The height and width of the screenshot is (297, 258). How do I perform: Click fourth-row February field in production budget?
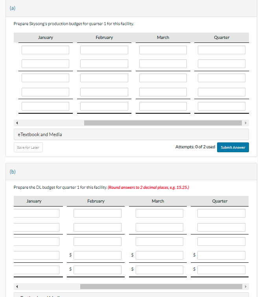pos(104,92)
